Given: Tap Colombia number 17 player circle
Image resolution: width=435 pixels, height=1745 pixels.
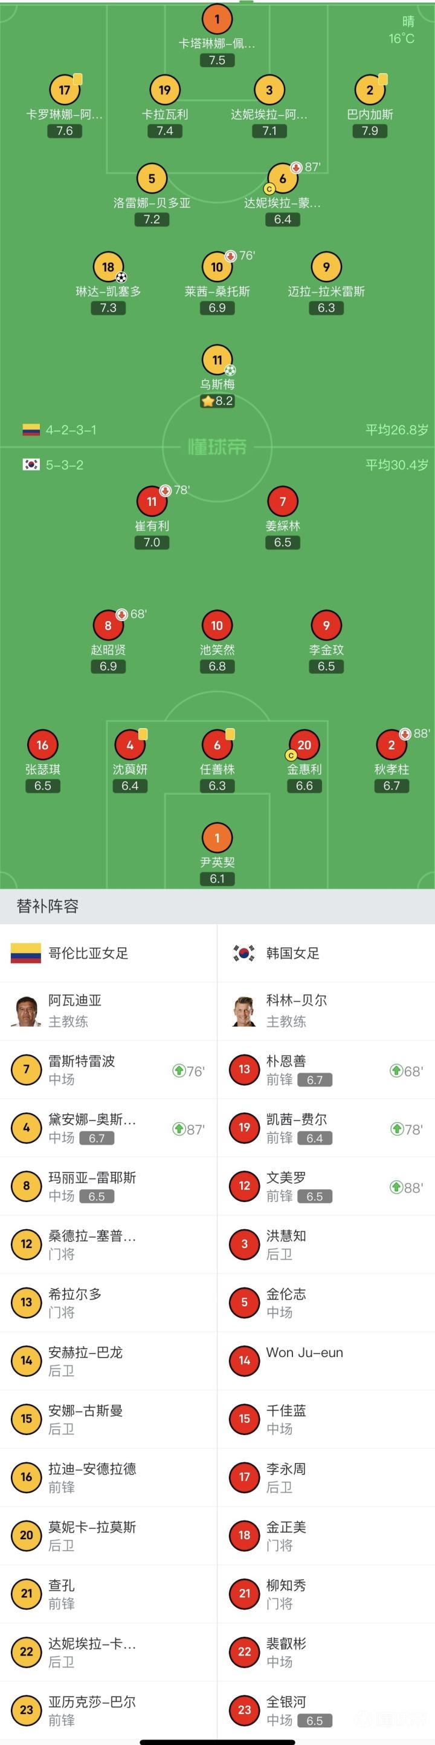Looking at the screenshot, I should [64, 90].
